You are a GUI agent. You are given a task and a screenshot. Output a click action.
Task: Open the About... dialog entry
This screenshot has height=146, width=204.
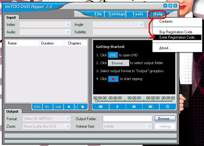pyautogui.click(x=165, y=48)
